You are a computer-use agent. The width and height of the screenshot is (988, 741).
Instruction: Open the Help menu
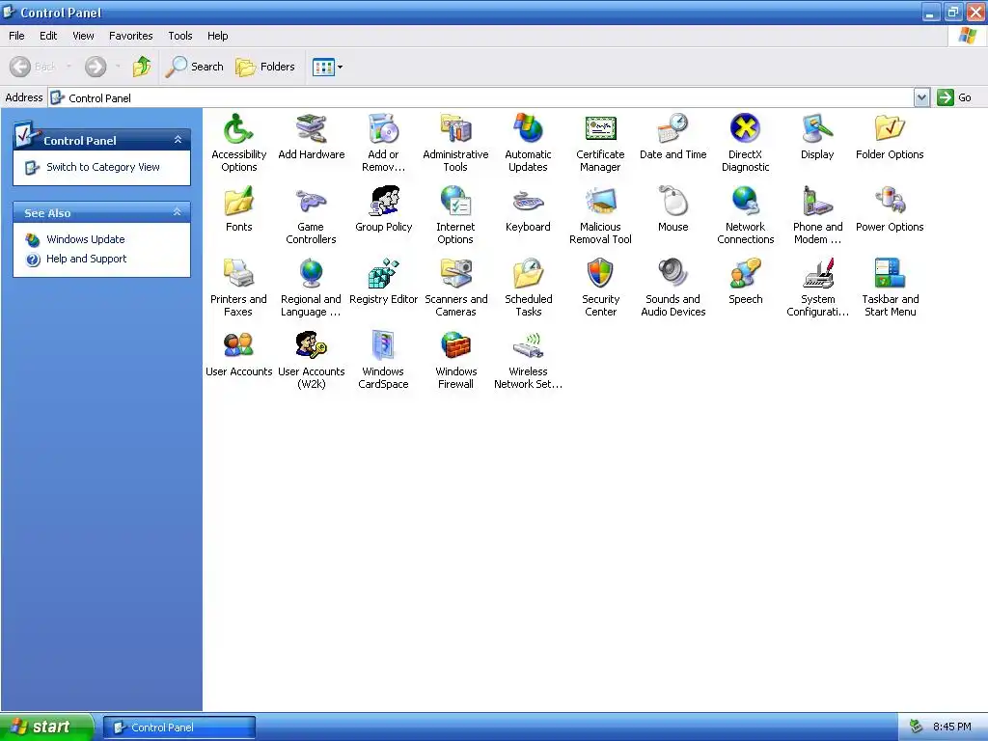click(217, 36)
